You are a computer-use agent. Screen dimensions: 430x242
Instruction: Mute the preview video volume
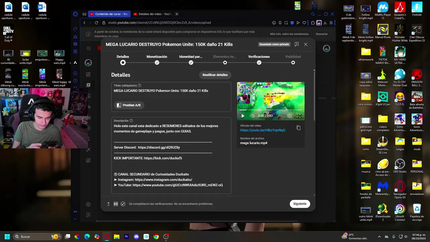(x=252, y=116)
